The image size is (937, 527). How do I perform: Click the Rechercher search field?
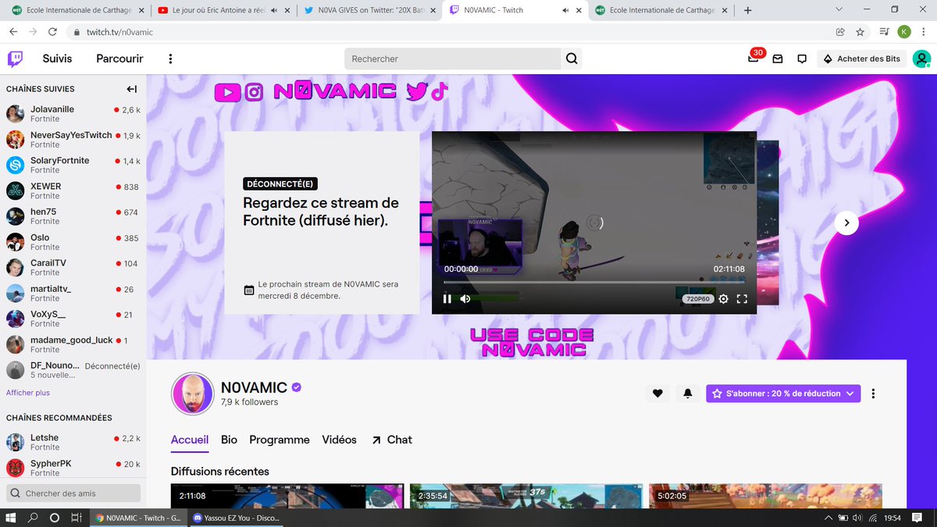[453, 59]
